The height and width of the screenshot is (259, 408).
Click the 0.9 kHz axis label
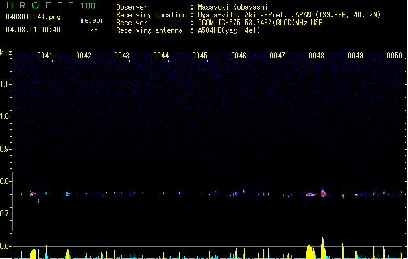tap(5, 148)
